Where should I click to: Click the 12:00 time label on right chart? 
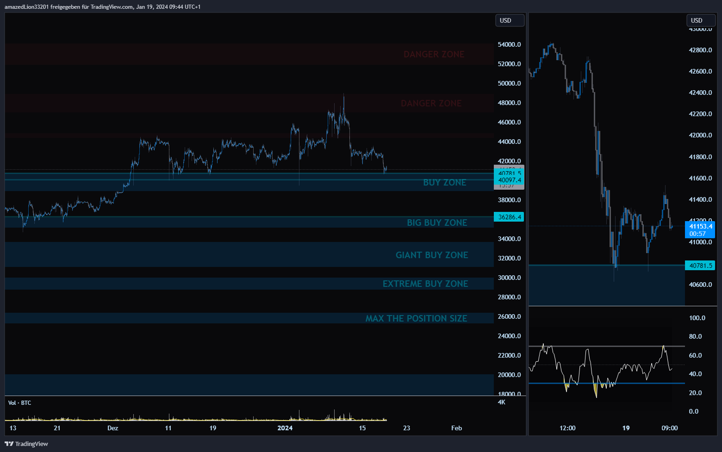[567, 428]
